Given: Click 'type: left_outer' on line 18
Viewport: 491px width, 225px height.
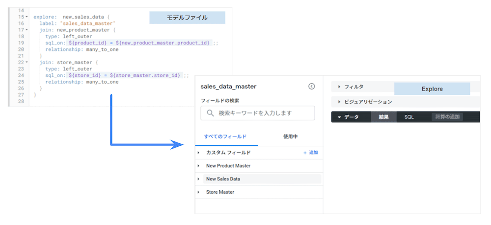Looking at the screenshot, I should click(69, 36).
